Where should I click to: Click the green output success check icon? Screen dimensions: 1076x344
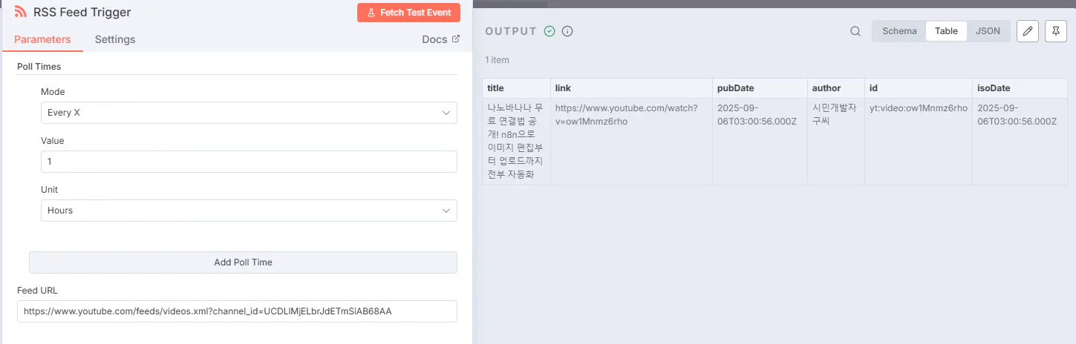click(x=550, y=31)
